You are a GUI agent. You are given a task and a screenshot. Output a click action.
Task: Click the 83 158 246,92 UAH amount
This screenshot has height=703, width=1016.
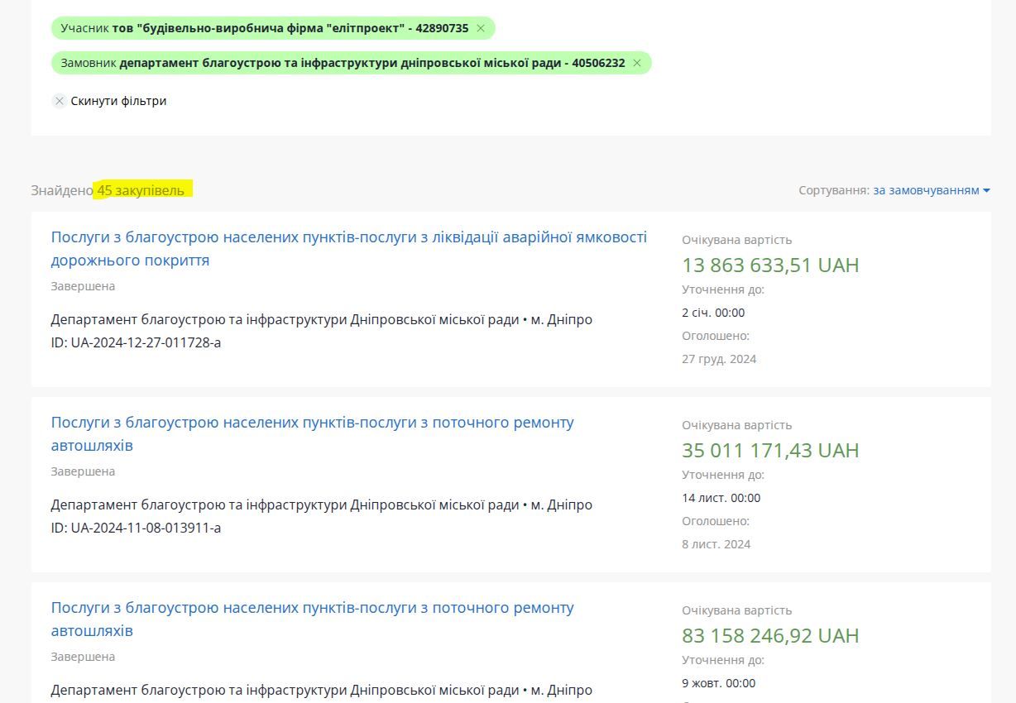tap(769, 635)
